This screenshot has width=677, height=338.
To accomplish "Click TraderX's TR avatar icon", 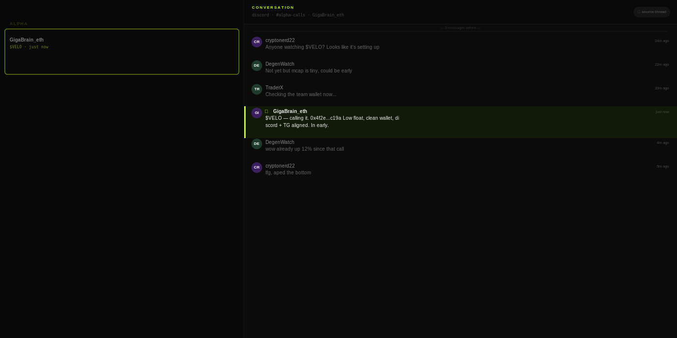I will coord(257,89).
